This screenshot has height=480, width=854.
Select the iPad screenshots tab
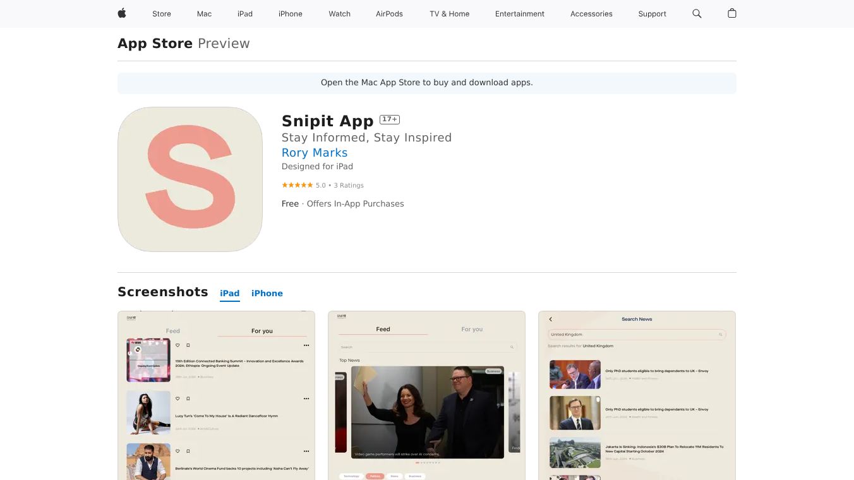(230, 294)
